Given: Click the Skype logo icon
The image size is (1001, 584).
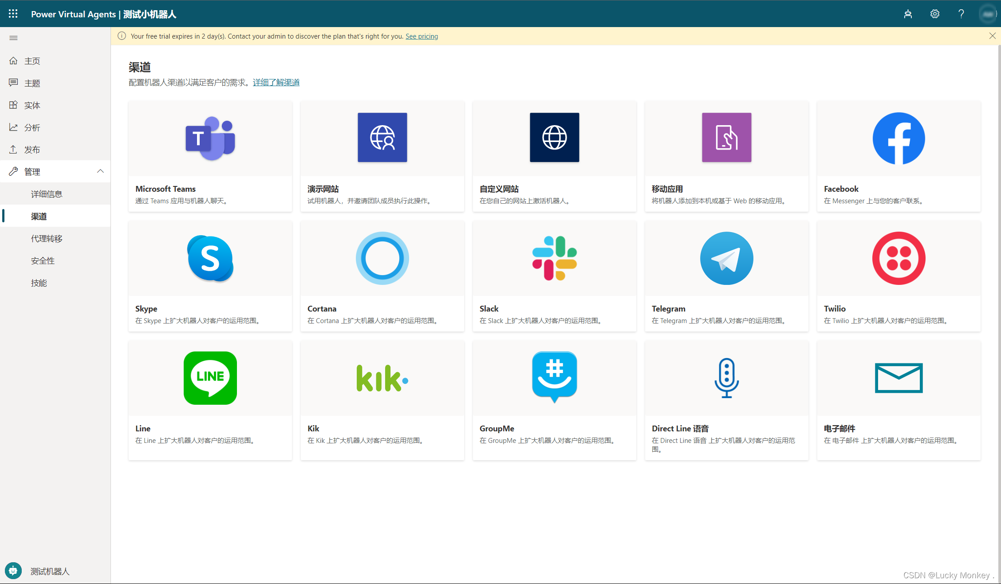Looking at the screenshot, I should point(210,258).
